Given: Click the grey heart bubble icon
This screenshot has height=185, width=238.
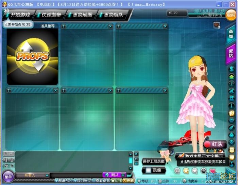Looking at the screenshot, I should point(195,171).
